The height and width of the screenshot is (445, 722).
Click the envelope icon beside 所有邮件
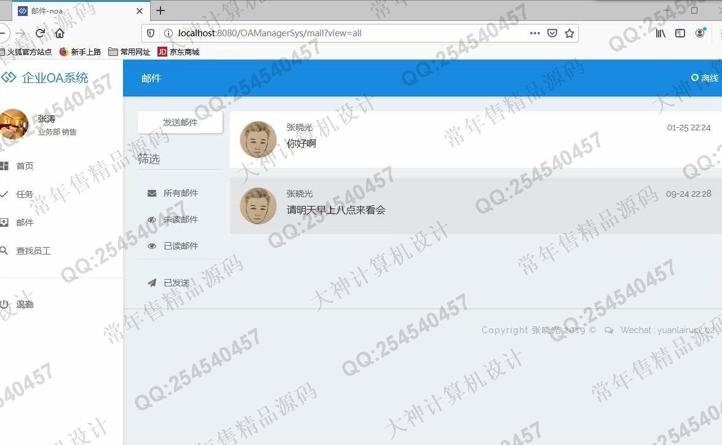pos(152,193)
